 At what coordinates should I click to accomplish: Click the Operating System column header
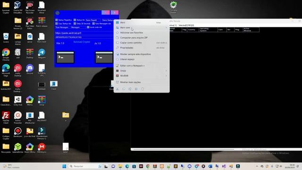coord(208,30)
